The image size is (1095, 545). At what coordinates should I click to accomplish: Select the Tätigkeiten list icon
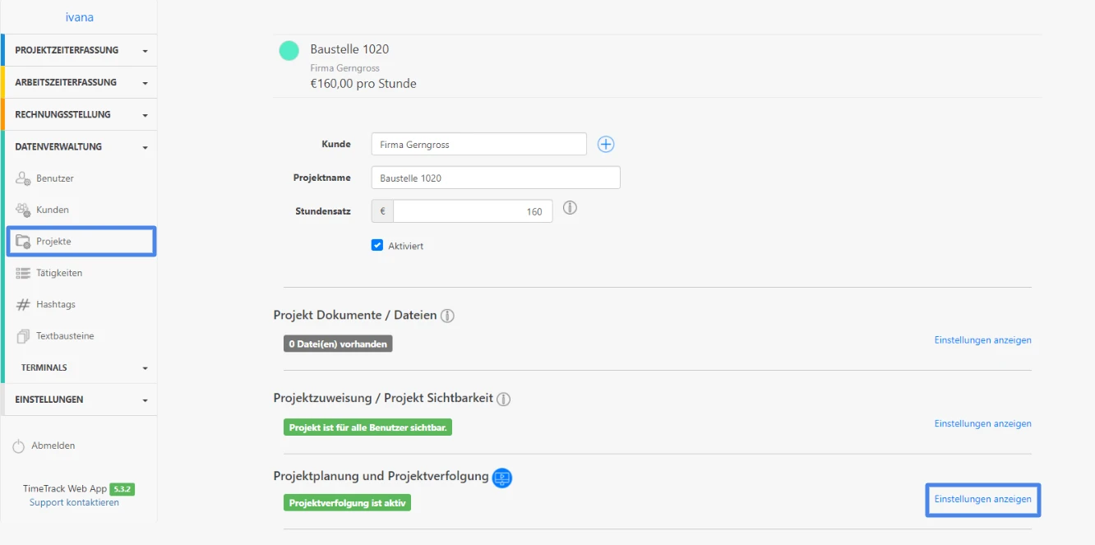(23, 272)
